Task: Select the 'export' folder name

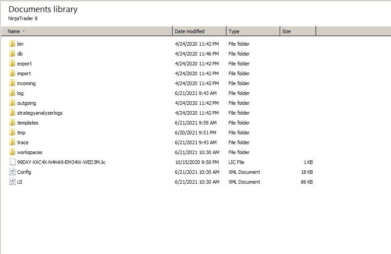Action: pyautogui.click(x=25, y=64)
